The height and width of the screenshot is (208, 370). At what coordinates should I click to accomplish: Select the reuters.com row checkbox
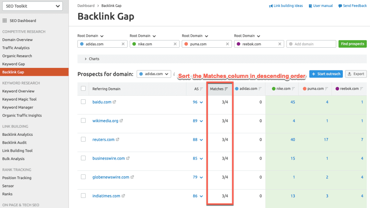tap(83, 139)
